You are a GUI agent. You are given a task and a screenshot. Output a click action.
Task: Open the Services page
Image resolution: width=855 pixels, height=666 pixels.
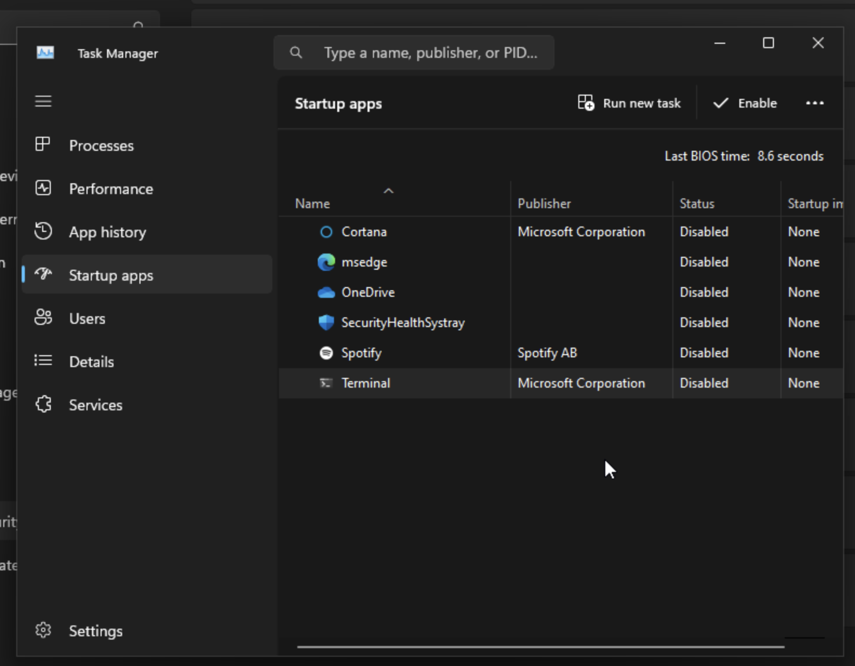pyautogui.click(x=146, y=405)
